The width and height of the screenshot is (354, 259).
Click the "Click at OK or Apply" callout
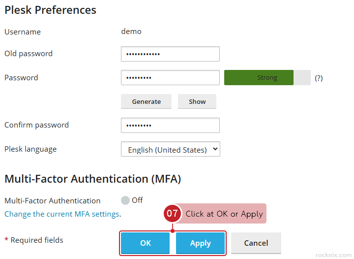[x=224, y=214]
